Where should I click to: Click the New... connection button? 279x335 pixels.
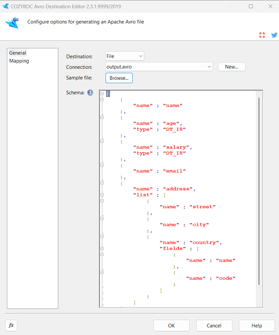point(232,67)
